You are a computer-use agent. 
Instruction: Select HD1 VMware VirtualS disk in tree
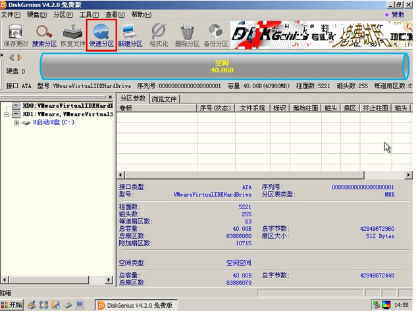click(68, 114)
